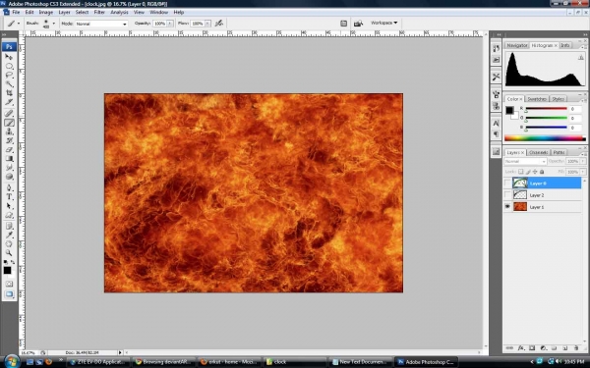Open the Analysis menu
The width and height of the screenshot is (590, 368).
pyautogui.click(x=119, y=12)
